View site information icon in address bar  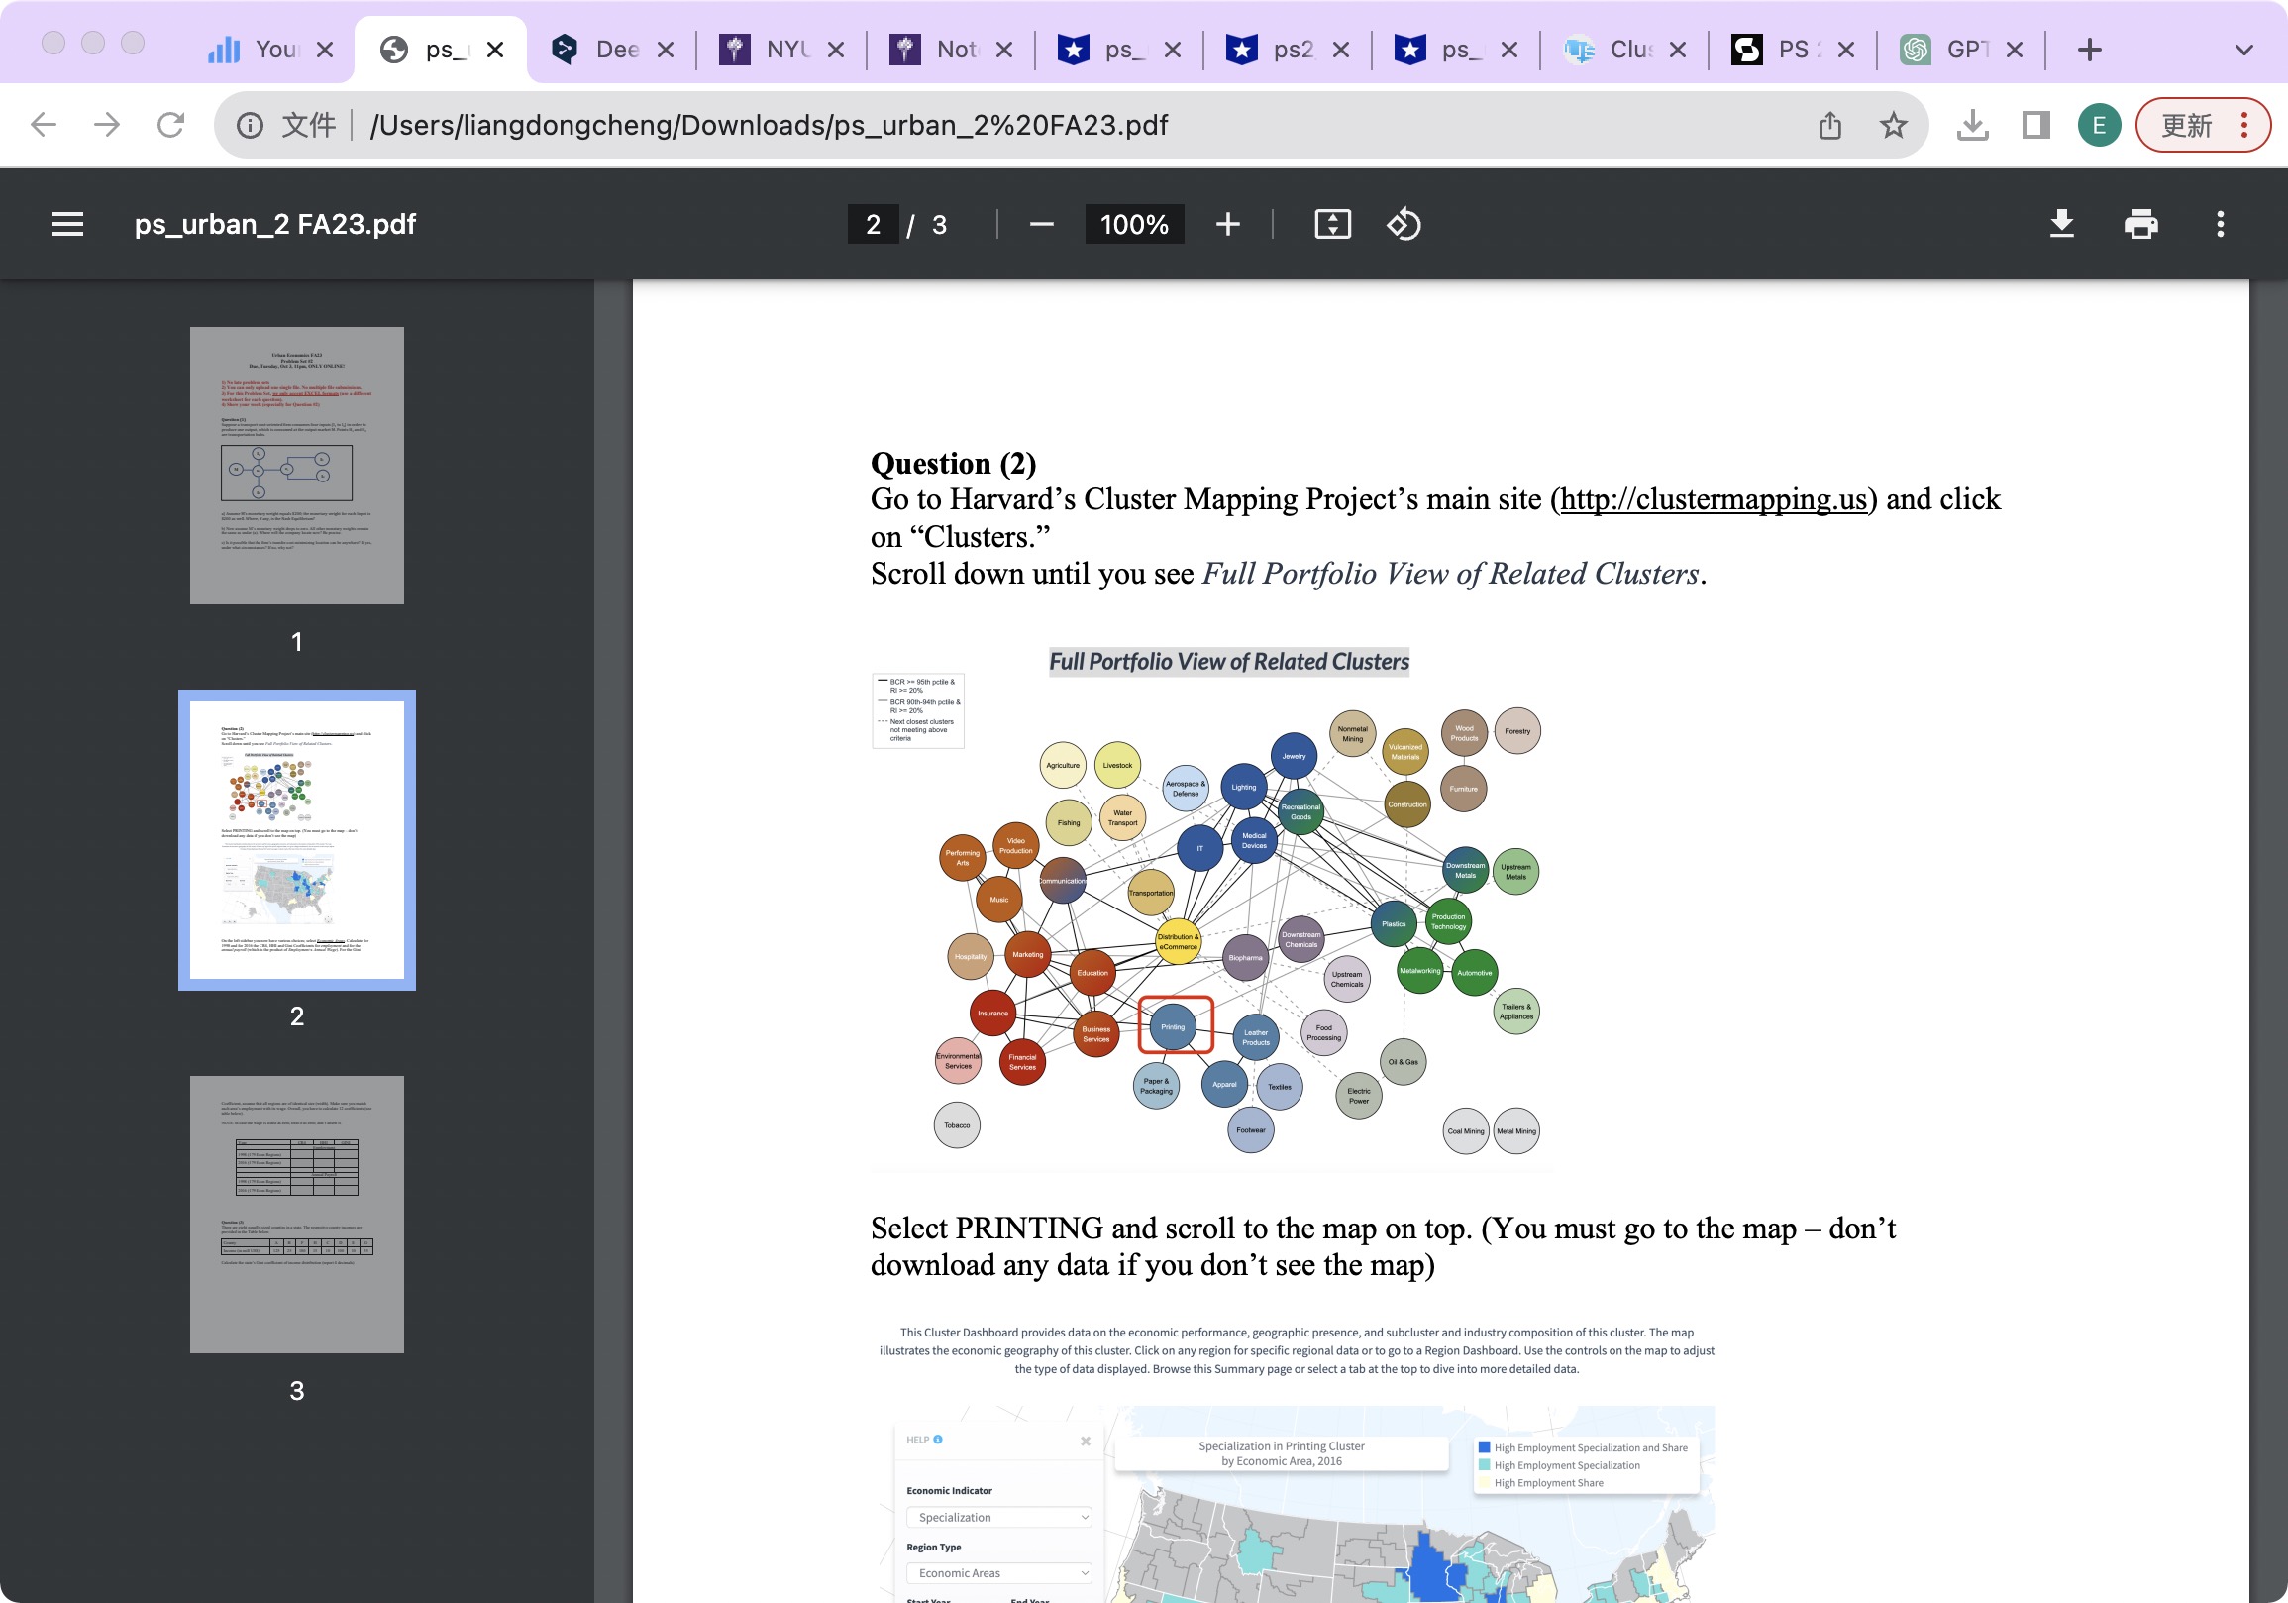[251, 125]
